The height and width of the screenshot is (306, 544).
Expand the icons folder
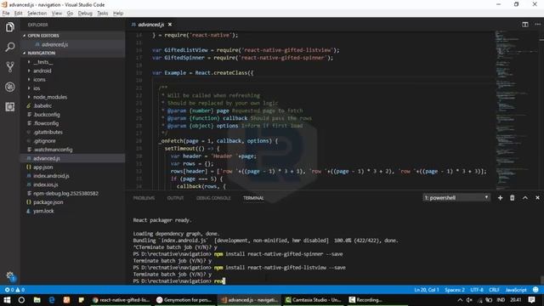[39, 79]
